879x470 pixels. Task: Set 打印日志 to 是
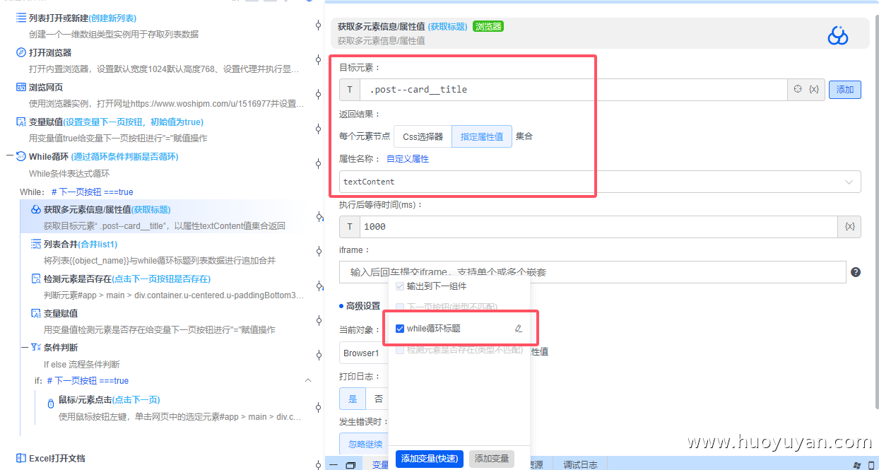click(x=353, y=399)
